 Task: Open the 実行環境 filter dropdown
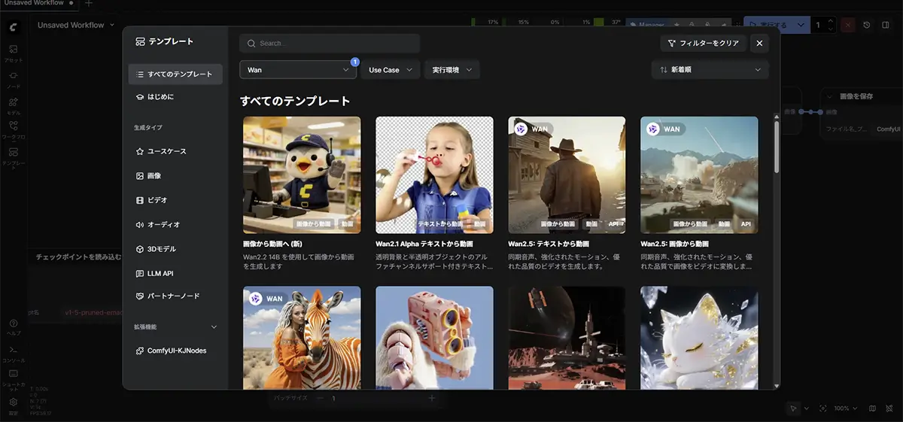(x=451, y=70)
